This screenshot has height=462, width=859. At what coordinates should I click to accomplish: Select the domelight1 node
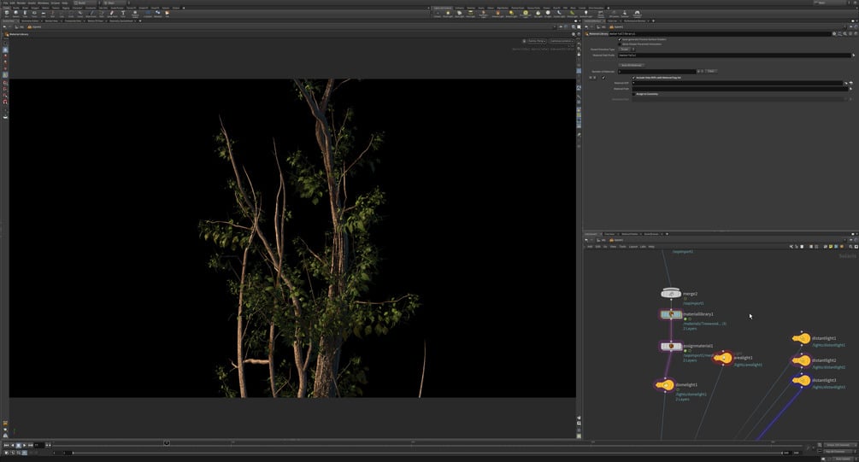[664, 385]
